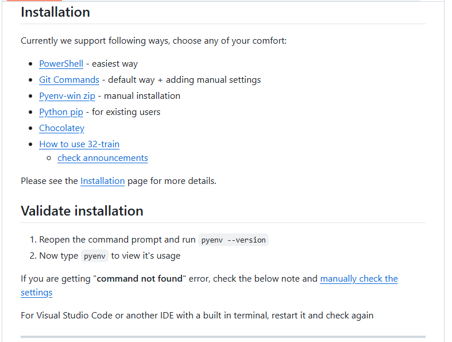Click the Validate installation heading
Screen dimensions: 452x342
coord(82,211)
